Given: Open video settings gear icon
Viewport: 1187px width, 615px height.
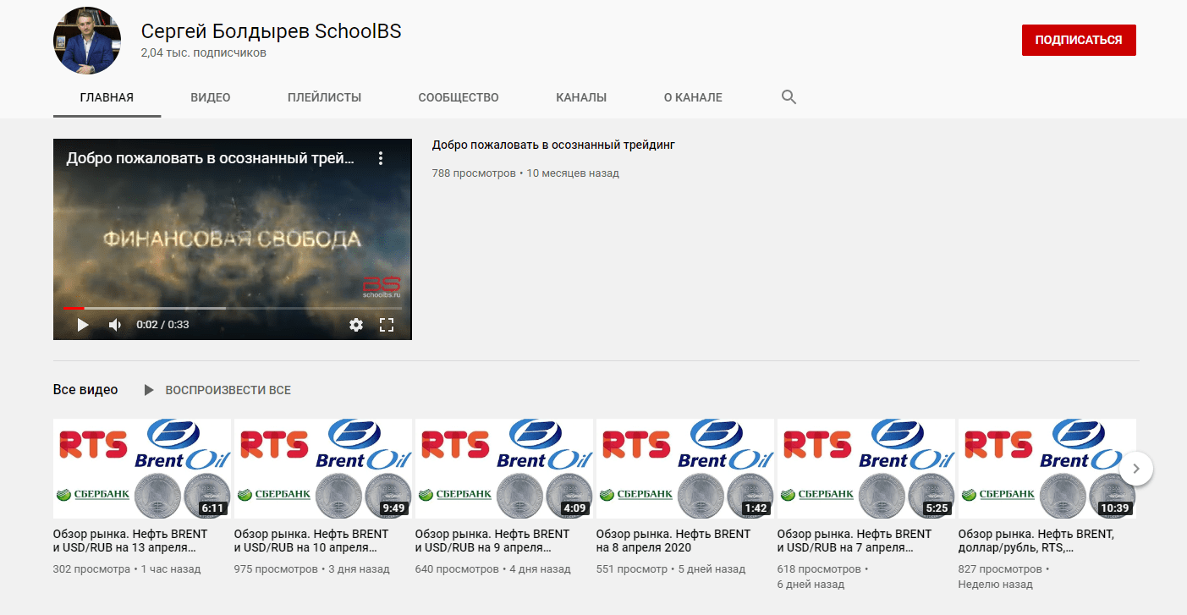Looking at the screenshot, I should tap(356, 325).
